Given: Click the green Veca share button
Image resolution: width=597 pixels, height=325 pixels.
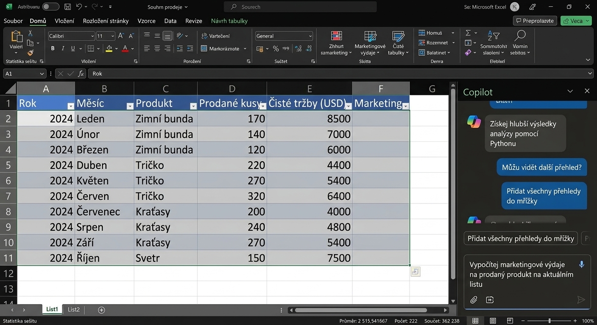Looking at the screenshot, I should [x=576, y=21].
